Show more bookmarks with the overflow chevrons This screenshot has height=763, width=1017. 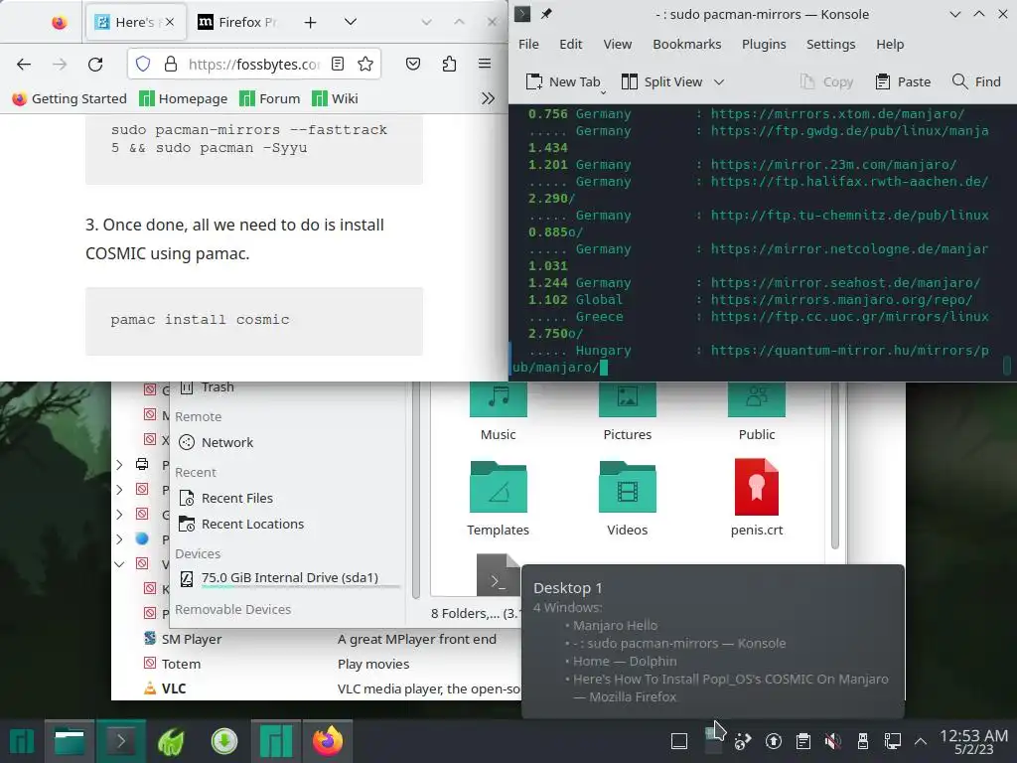pos(488,98)
